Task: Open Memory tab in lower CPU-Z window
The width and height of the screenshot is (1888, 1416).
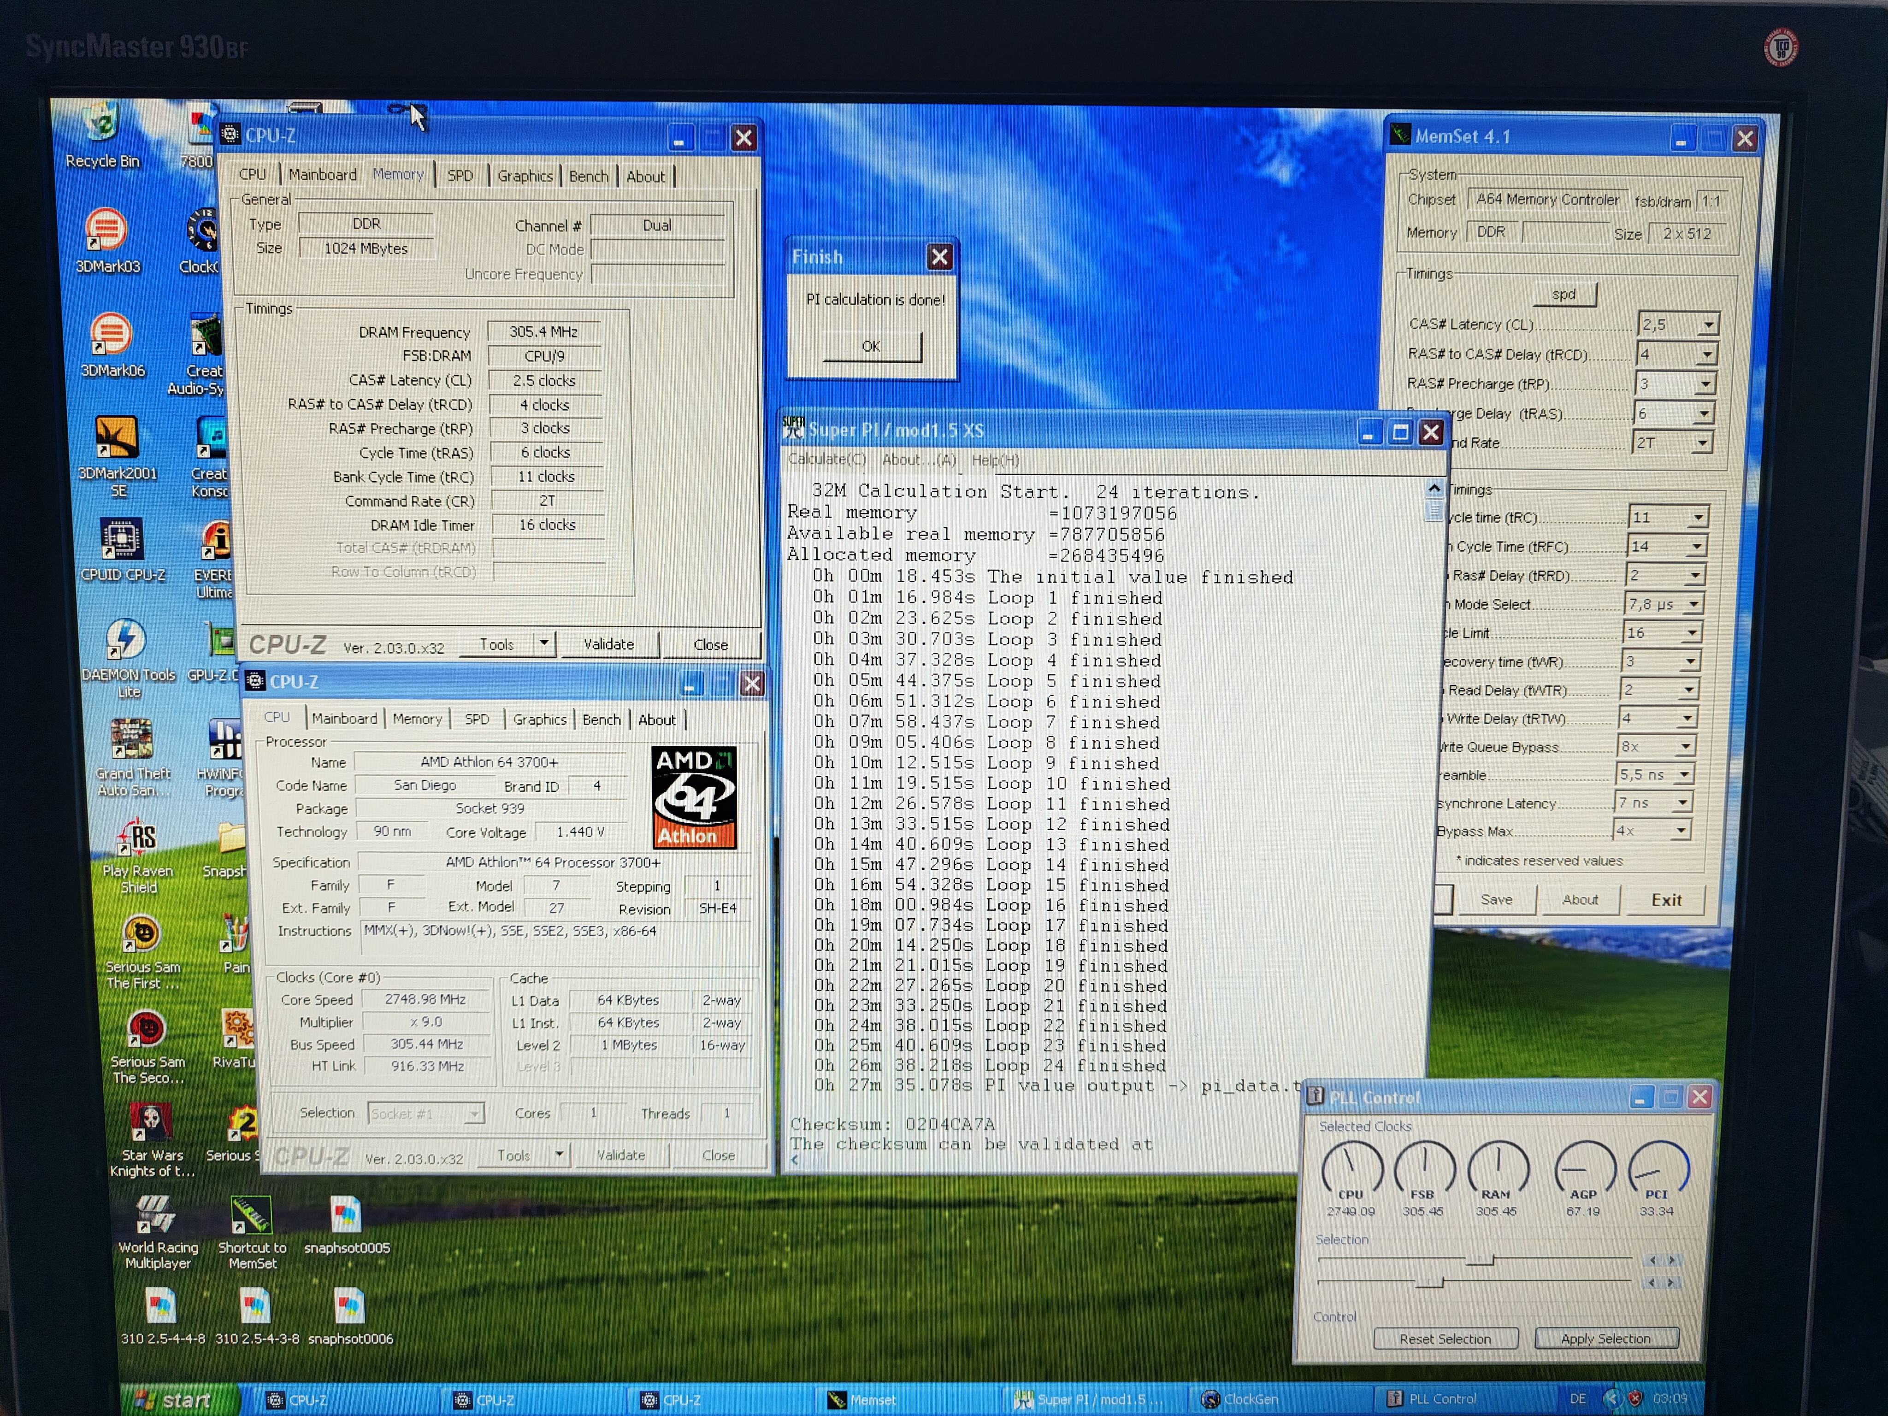Action: 417,719
